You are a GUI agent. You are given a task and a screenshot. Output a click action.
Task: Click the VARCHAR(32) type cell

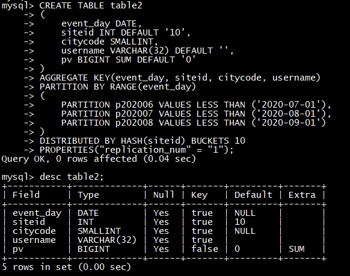(x=107, y=240)
